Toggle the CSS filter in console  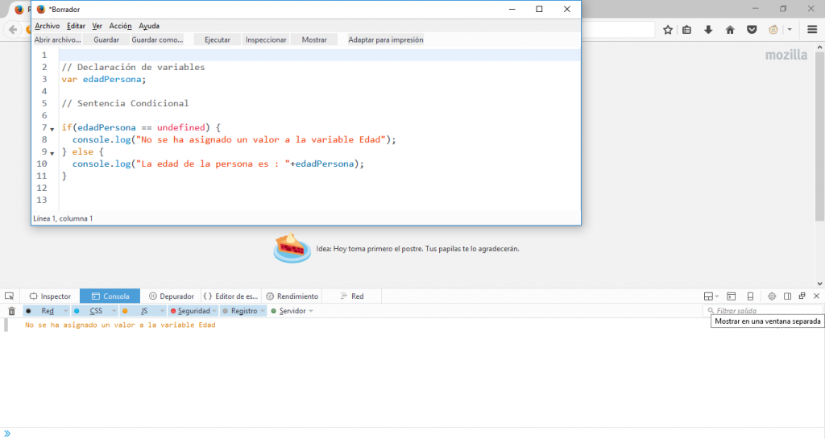coord(95,311)
